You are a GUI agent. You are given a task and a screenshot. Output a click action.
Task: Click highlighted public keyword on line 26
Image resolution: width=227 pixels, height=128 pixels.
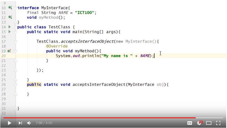(34, 84)
